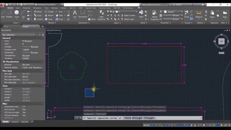The height and width of the screenshot is (130, 231).
Task: Select the Line draw tool
Action: (x=3, y=14)
